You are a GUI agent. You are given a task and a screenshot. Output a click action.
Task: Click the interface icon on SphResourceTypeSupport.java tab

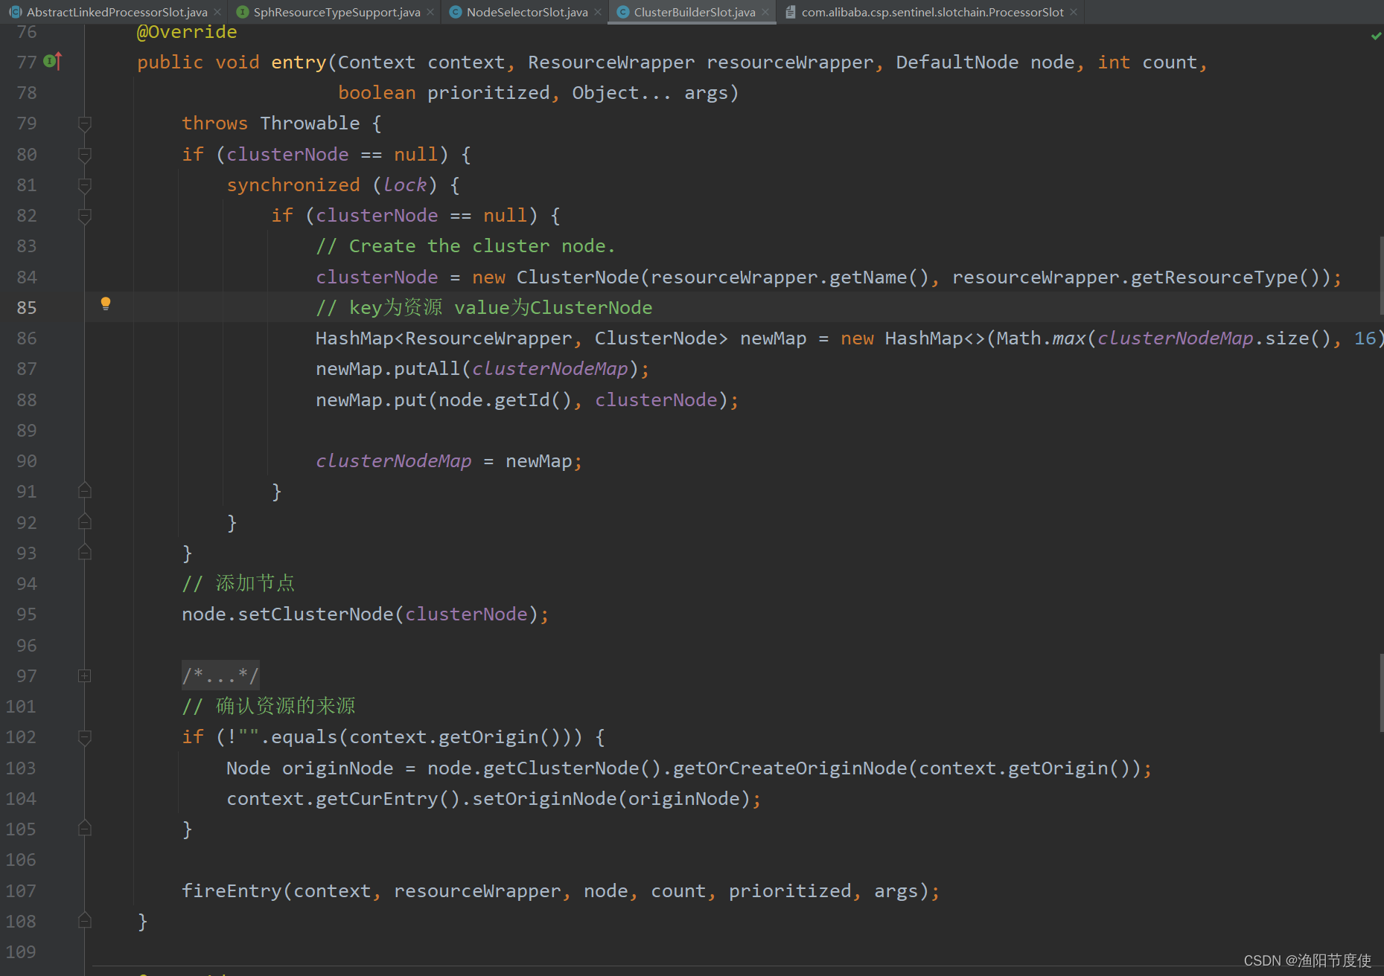(243, 12)
